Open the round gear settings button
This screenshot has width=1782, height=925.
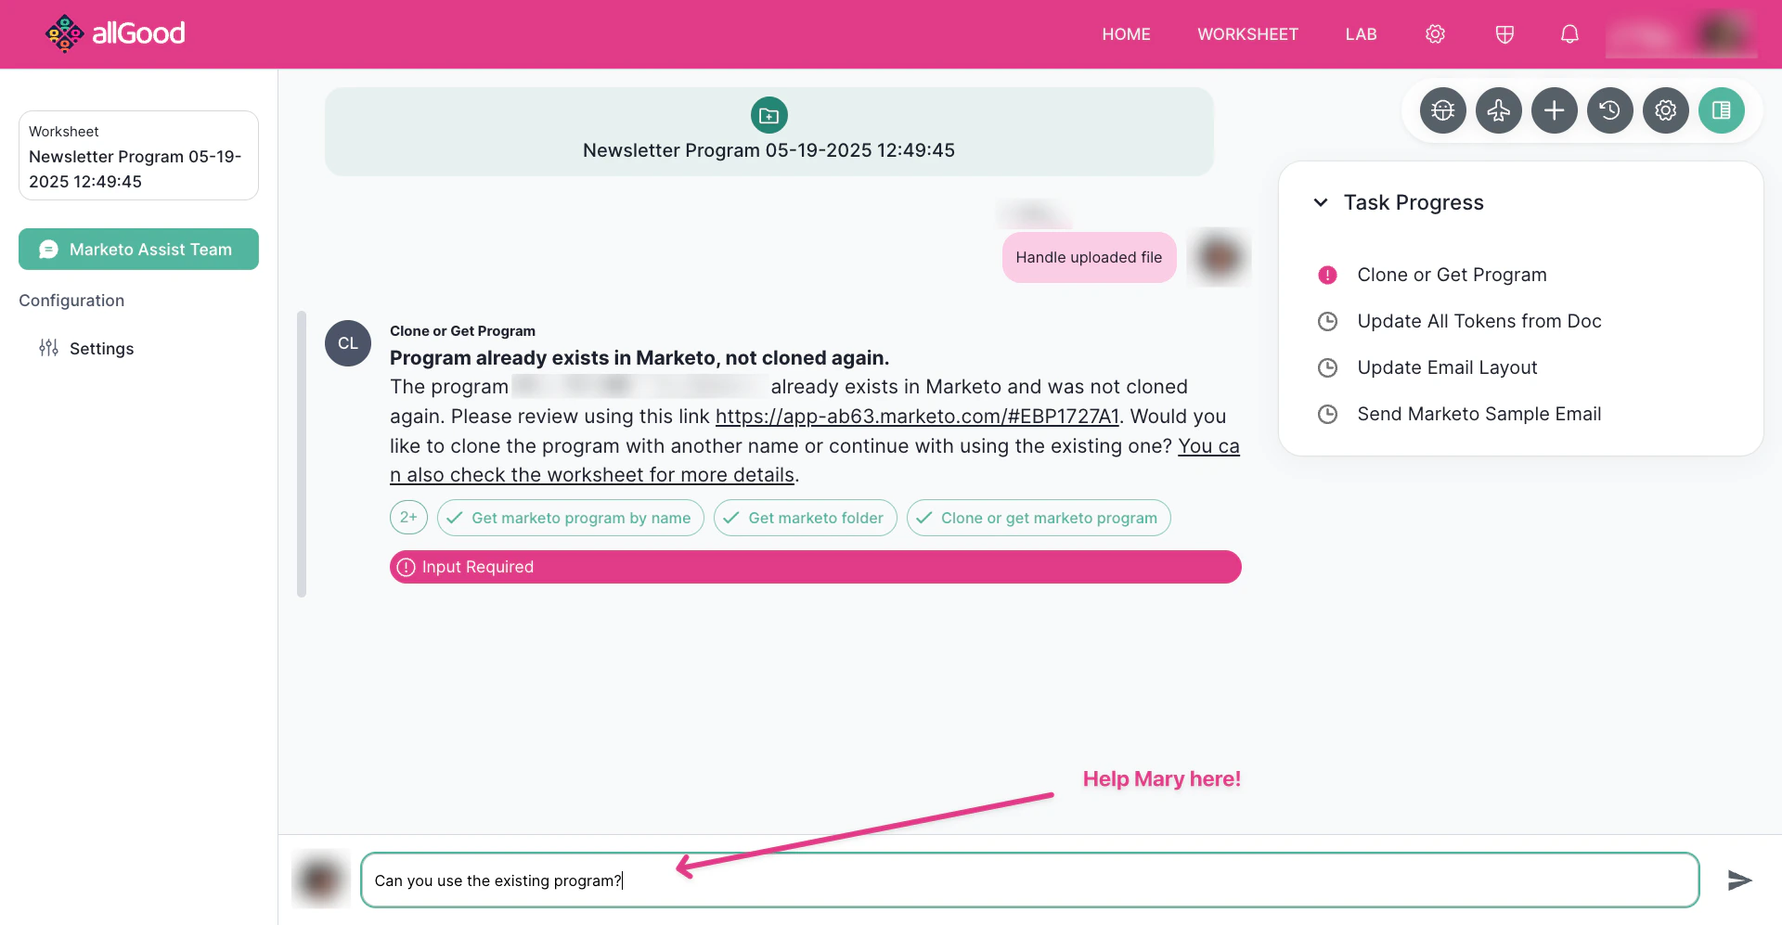(x=1665, y=110)
